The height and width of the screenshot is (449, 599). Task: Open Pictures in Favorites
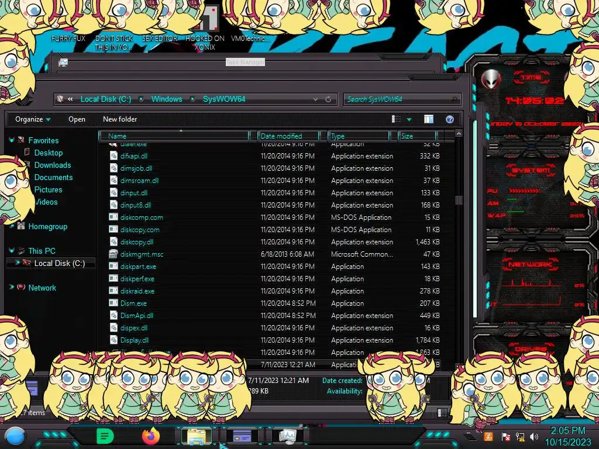coord(48,189)
